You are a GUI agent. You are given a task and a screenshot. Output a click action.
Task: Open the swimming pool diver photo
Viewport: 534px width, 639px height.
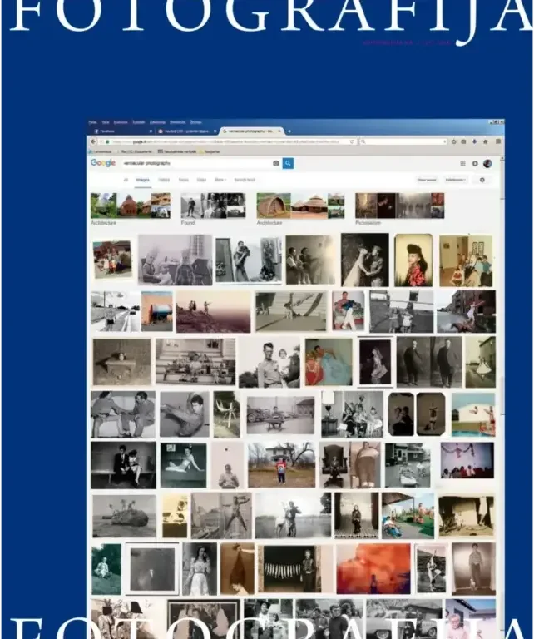pos(473,414)
